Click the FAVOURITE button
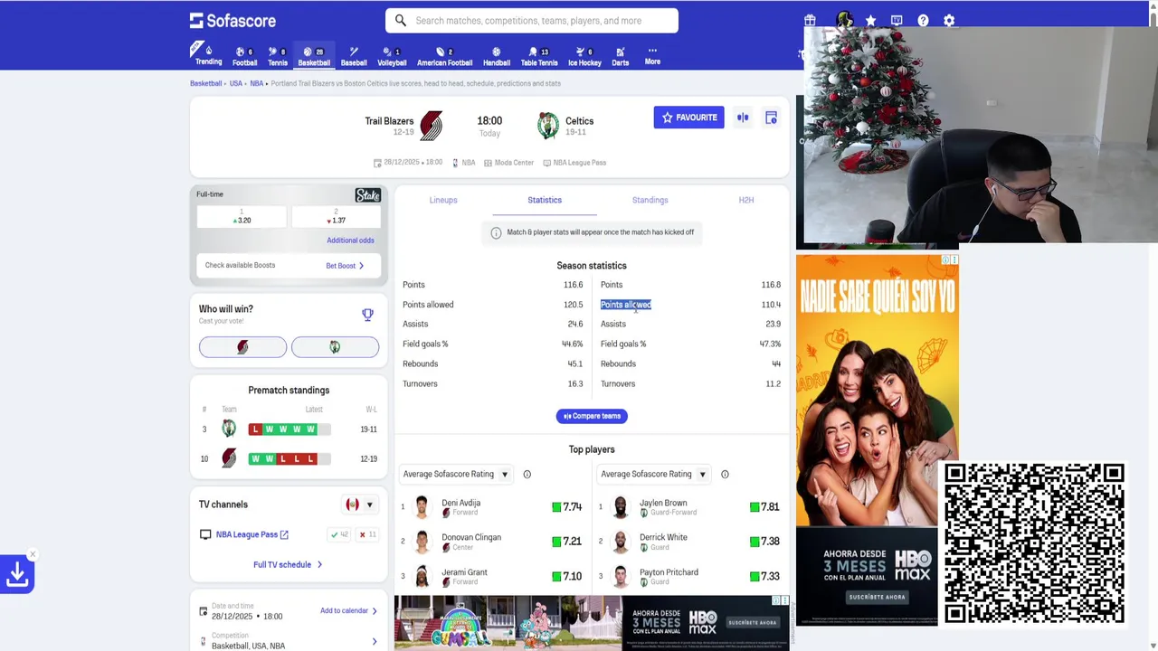 [689, 118]
